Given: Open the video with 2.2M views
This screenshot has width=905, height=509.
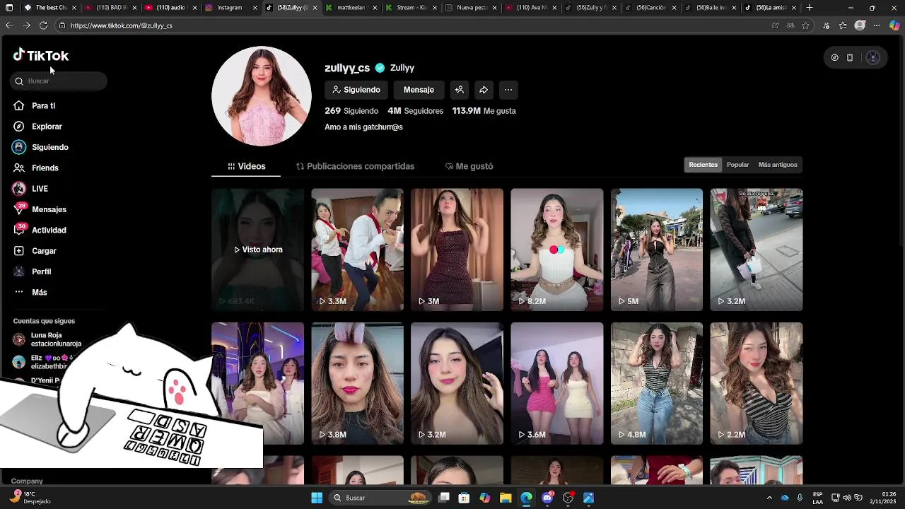Looking at the screenshot, I should [x=757, y=383].
